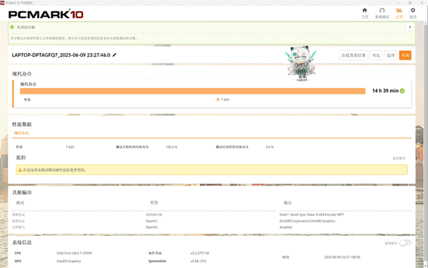
Task: Click the 监控 heading
Action: 21,157
